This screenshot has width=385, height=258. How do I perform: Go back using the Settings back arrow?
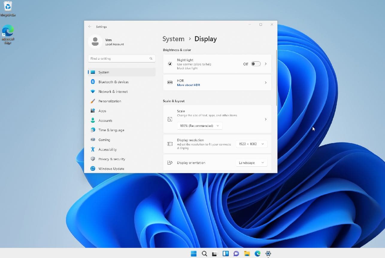[90, 27]
